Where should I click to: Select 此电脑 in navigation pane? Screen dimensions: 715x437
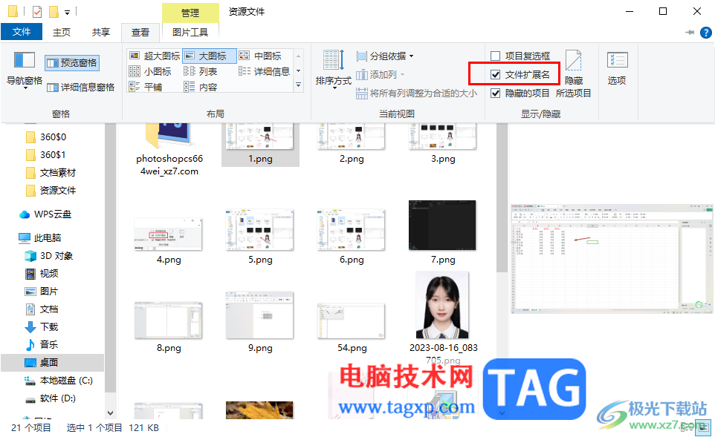[39, 237]
